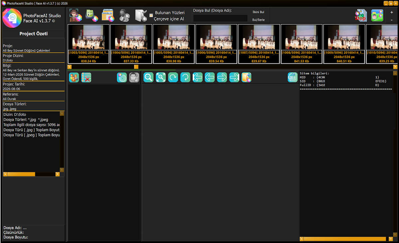
Task: Click the magnifier 1:1 zoom icon
Action: pos(148,77)
